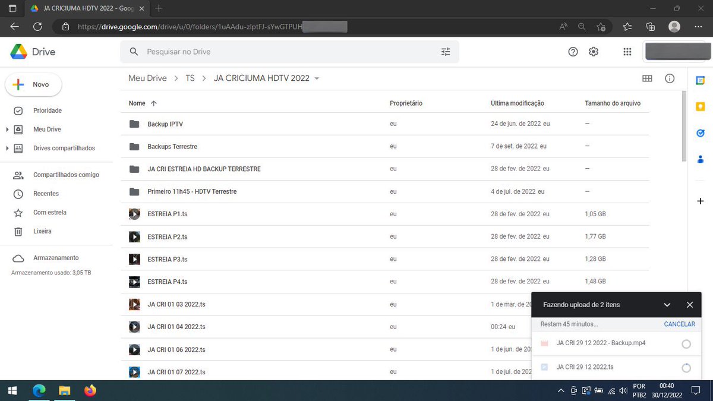This screenshot has width=713, height=401.
Task: Launch Edge from the taskbar
Action: (39, 391)
